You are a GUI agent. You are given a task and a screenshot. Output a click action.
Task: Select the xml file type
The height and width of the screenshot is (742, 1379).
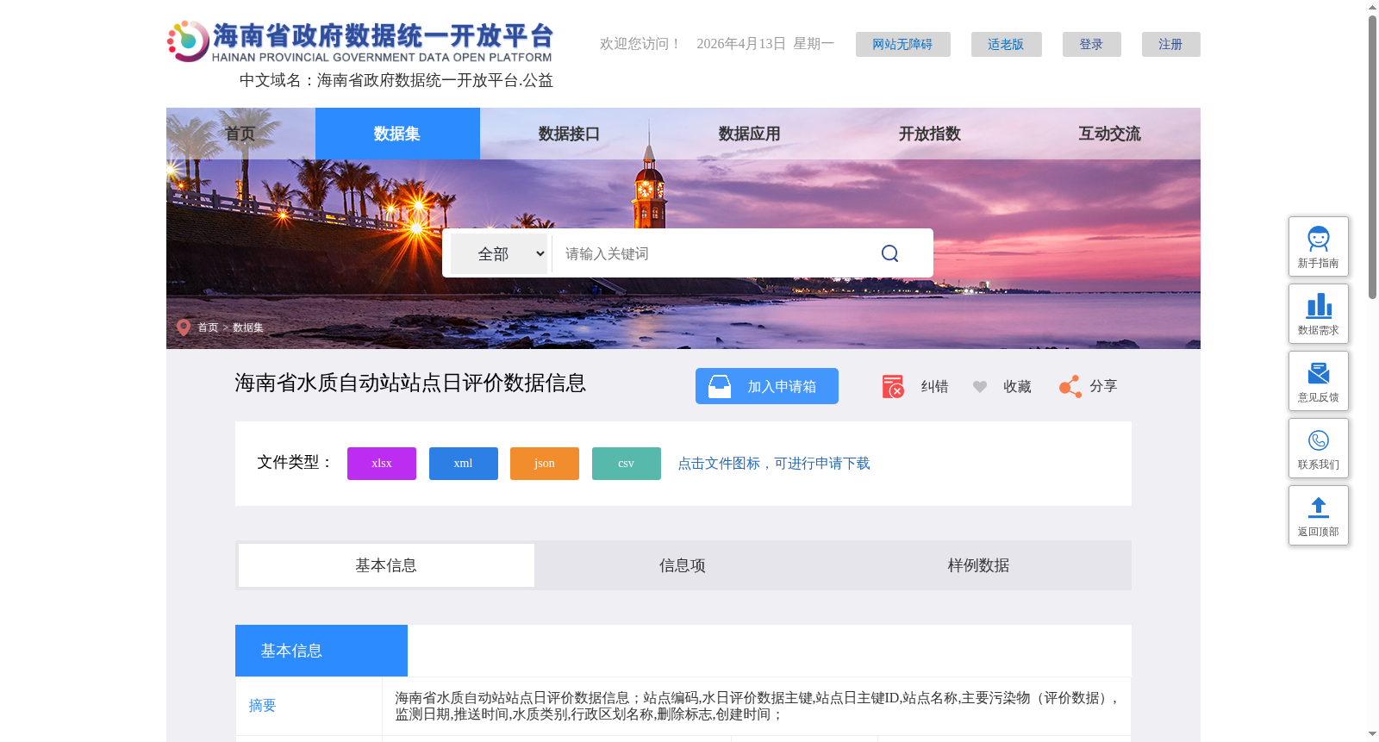click(x=464, y=464)
